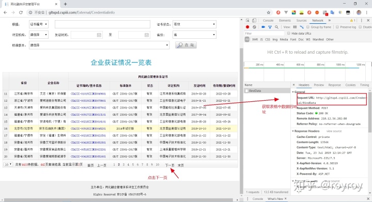The image size is (372, 202).
Task: Bookmark this page with the star icon
Action: pyautogui.click(x=269, y=12)
